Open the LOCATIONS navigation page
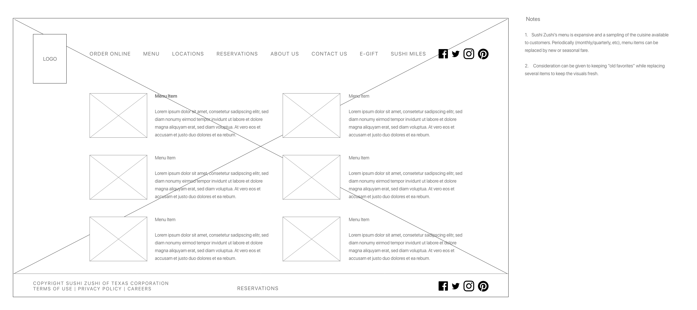 pyautogui.click(x=188, y=54)
